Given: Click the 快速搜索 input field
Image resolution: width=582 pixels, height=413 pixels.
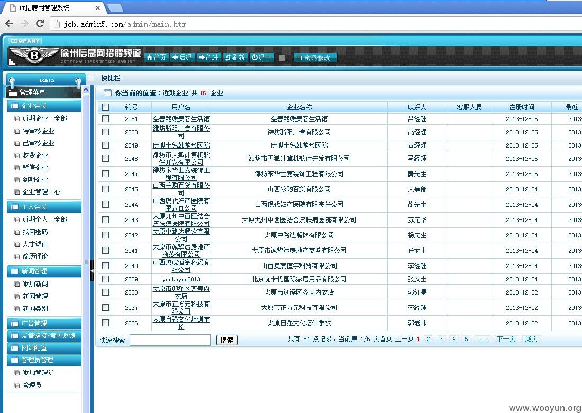Looking at the screenshot, I should (170, 340).
